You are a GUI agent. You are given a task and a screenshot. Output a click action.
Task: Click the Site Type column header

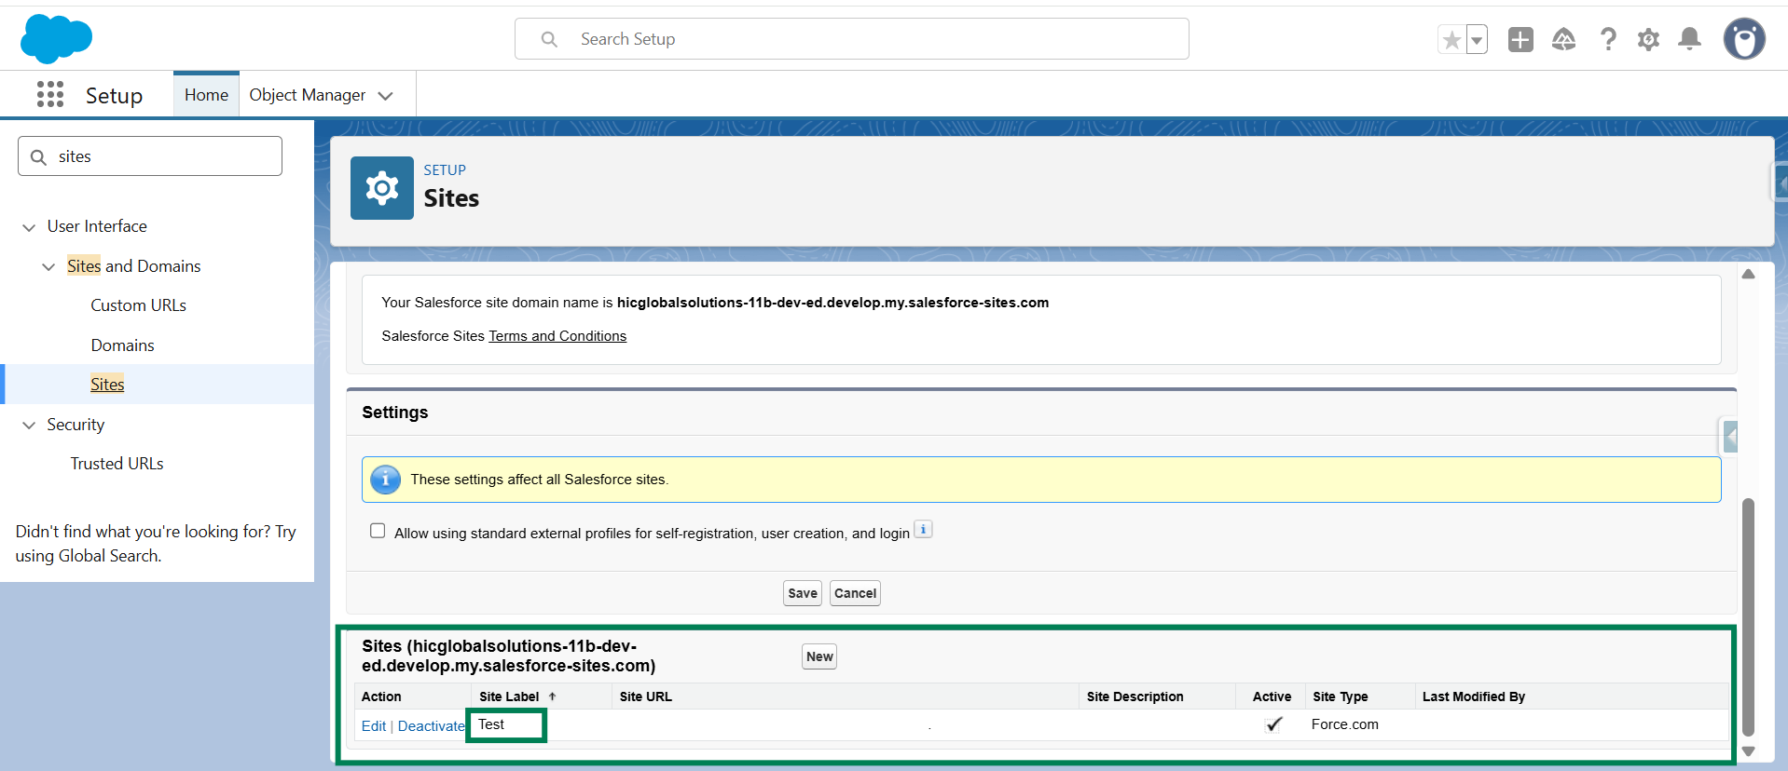pyautogui.click(x=1341, y=697)
